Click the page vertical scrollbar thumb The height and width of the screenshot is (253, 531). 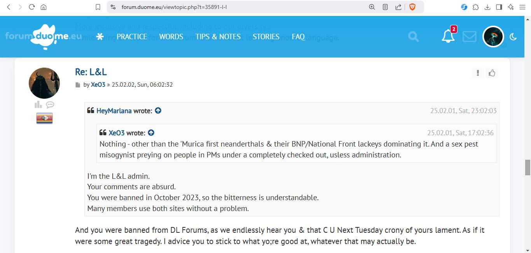pos(528,168)
